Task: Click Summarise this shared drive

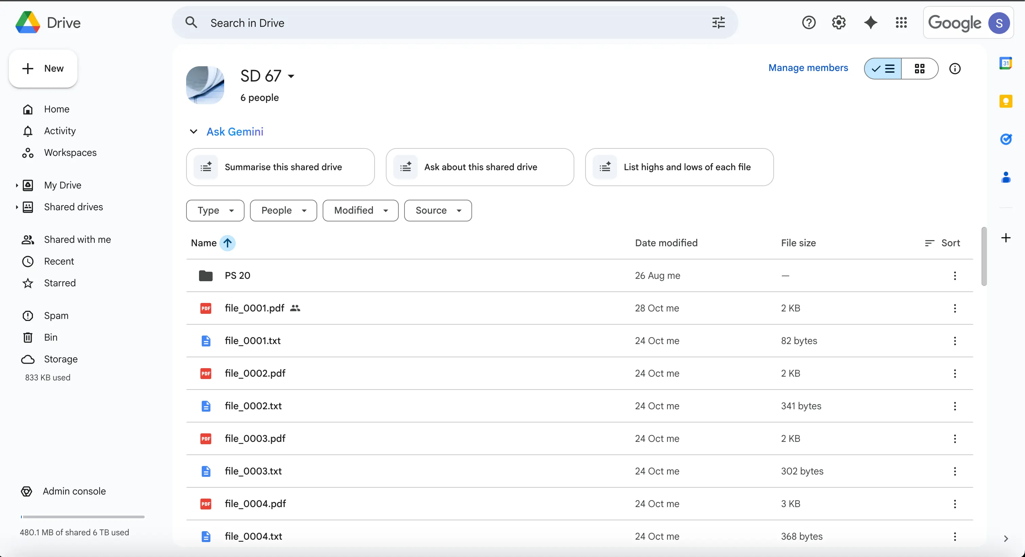Action: 280,167
